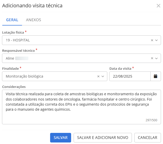Expand Finalidade with its chevron arrow
The image size is (163, 144).
[103, 76]
